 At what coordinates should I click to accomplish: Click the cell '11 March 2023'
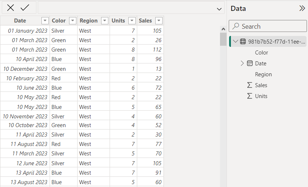pos(25,153)
